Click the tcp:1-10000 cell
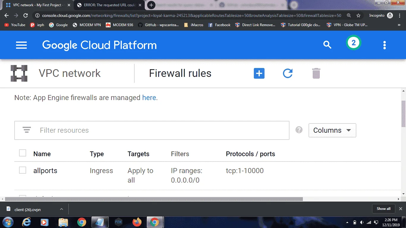The image size is (406, 228). 245,171
